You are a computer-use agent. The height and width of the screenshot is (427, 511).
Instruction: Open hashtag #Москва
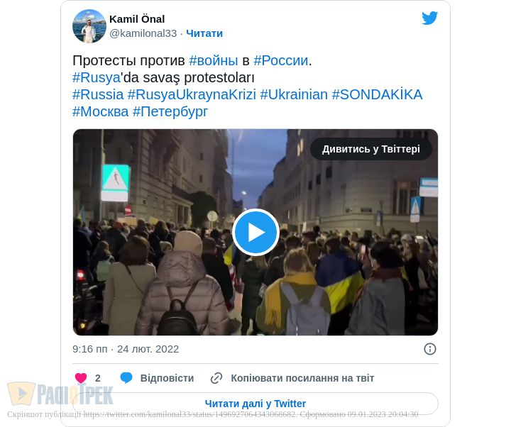100,111
